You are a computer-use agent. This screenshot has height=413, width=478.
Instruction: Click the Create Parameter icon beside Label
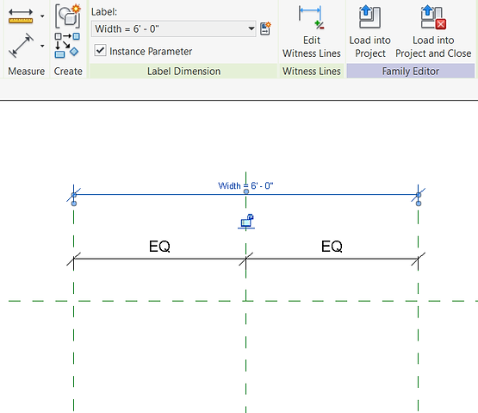click(x=265, y=28)
